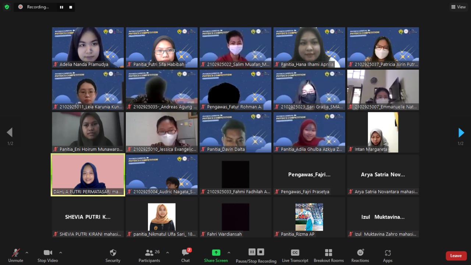Open Live Transcript CC settings
This screenshot has width=471, height=265.
(x=295, y=252)
